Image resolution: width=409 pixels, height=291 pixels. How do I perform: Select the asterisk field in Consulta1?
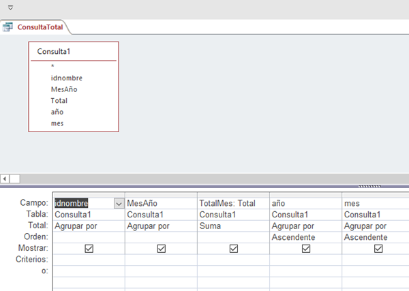52,67
